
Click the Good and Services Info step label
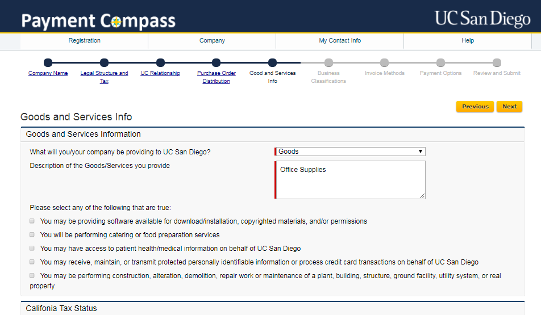(x=273, y=77)
